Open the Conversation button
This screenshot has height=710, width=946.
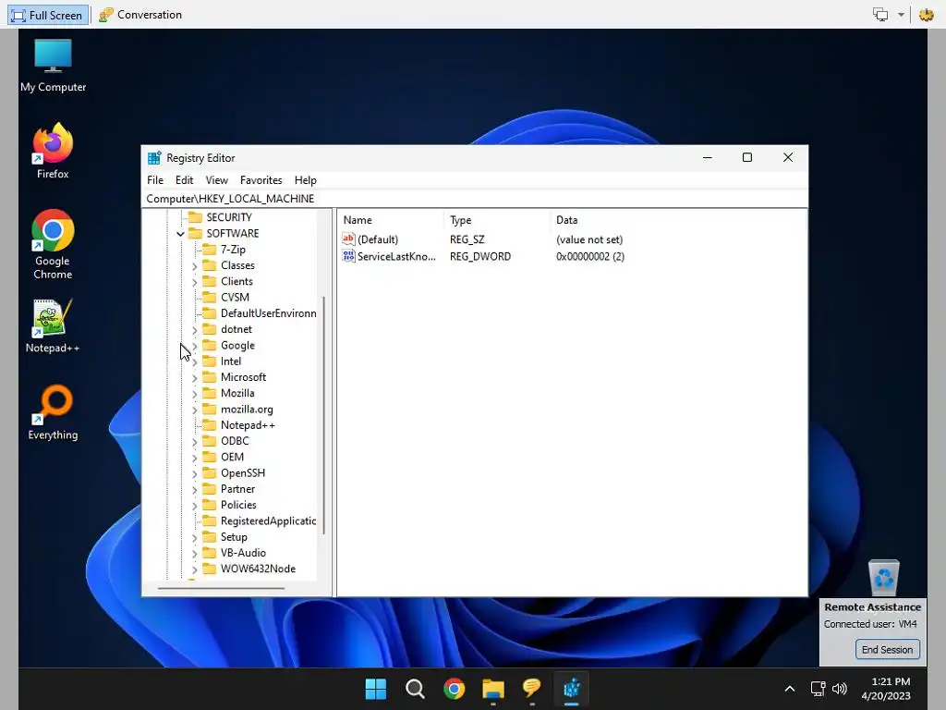coord(140,15)
